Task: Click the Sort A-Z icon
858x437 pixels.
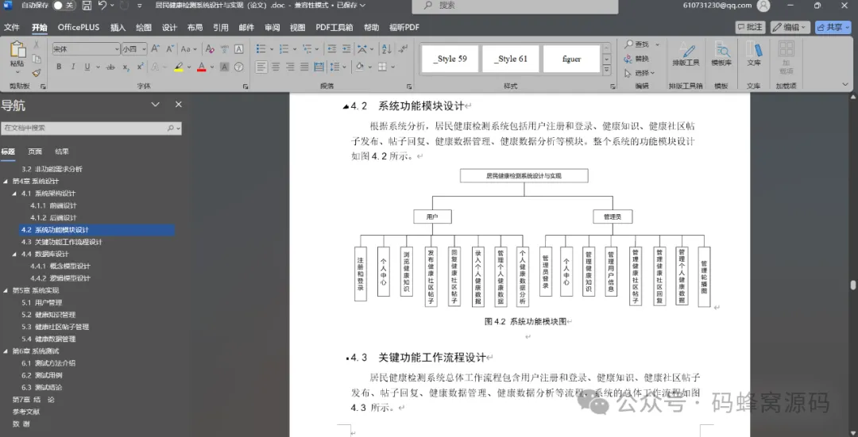Action: (386, 48)
